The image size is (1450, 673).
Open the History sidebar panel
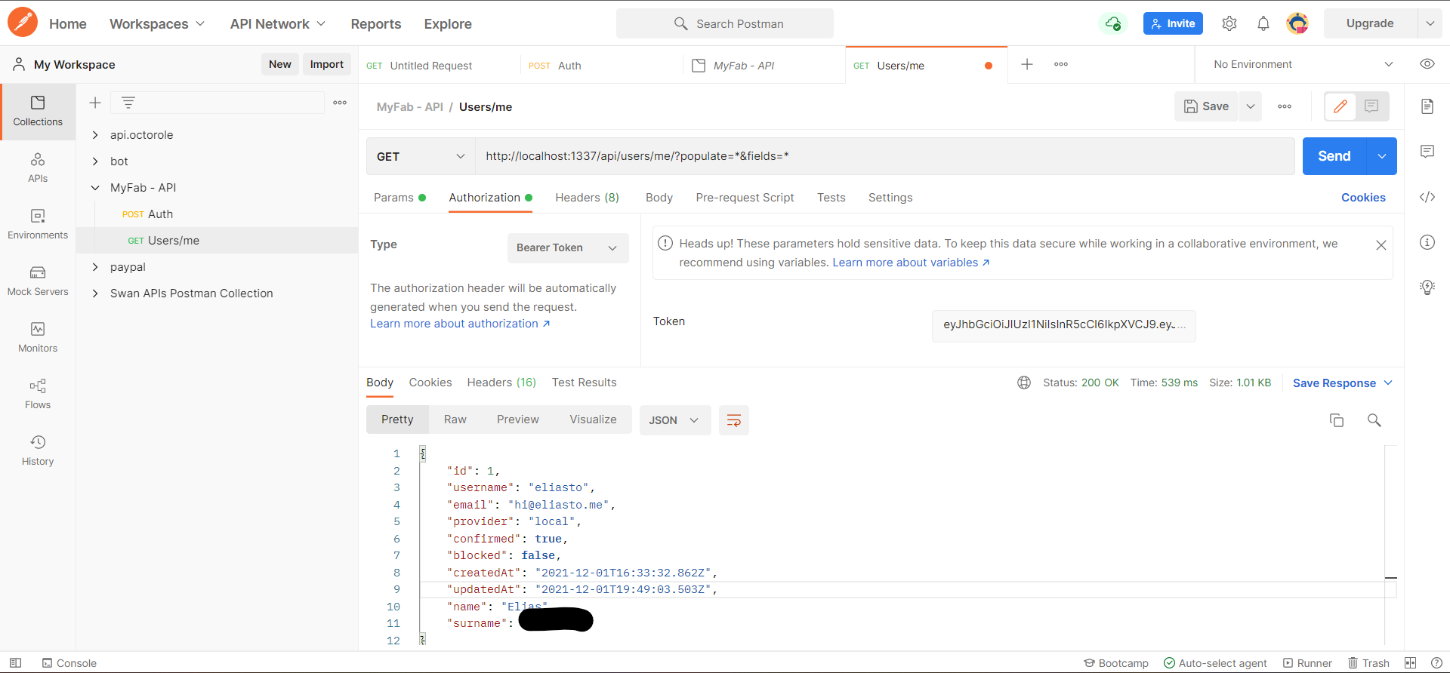click(x=38, y=450)
